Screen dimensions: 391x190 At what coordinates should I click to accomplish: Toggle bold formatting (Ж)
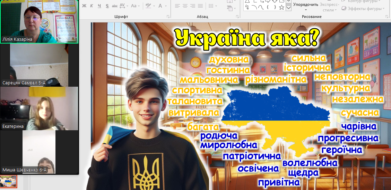click(x=84, y=6)
